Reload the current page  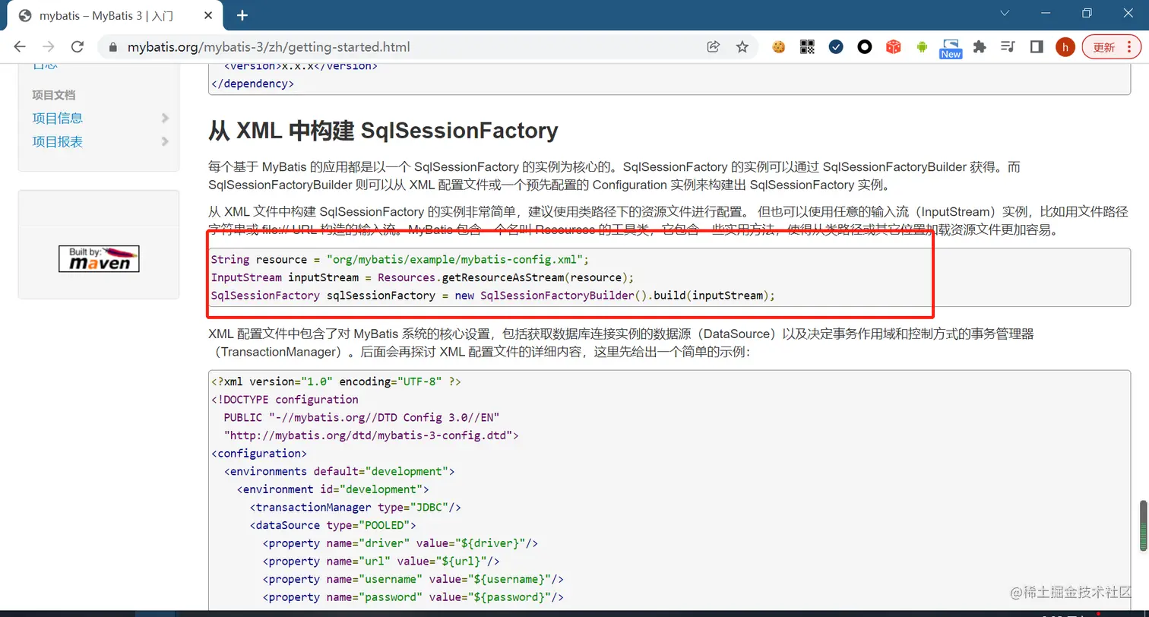(77, 46)
